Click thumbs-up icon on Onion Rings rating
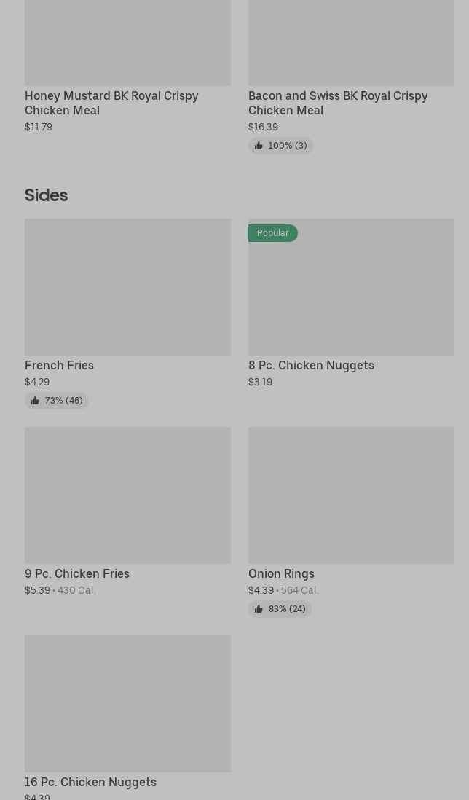 pos(259,609)
